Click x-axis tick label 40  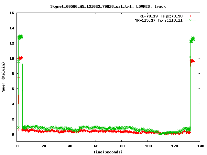click(x=70, y=146)
